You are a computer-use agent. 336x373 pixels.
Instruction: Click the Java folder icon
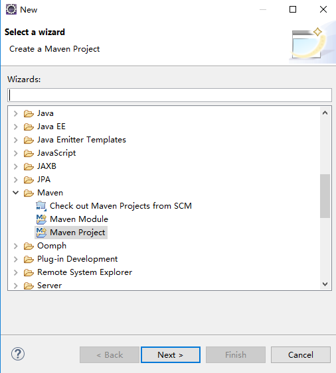(29, 113)
